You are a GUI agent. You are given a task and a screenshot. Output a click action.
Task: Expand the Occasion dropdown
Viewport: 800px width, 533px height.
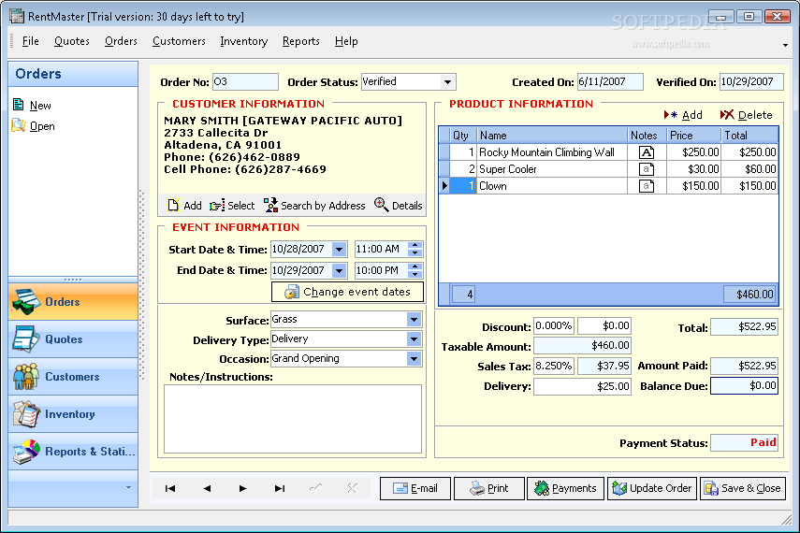(415, 359)
